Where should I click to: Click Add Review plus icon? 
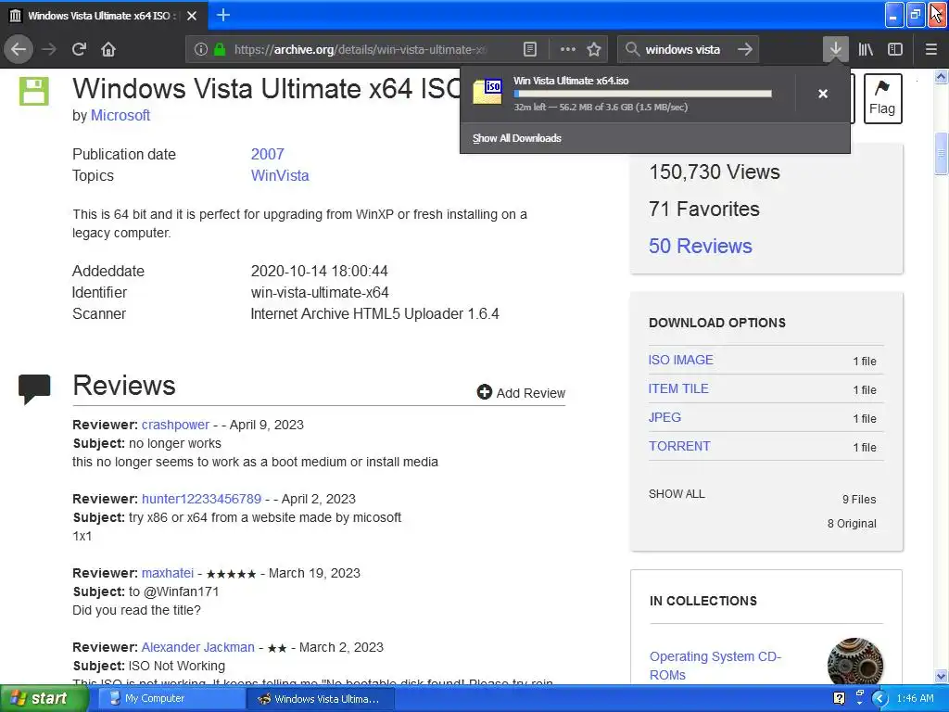[484, 392]
